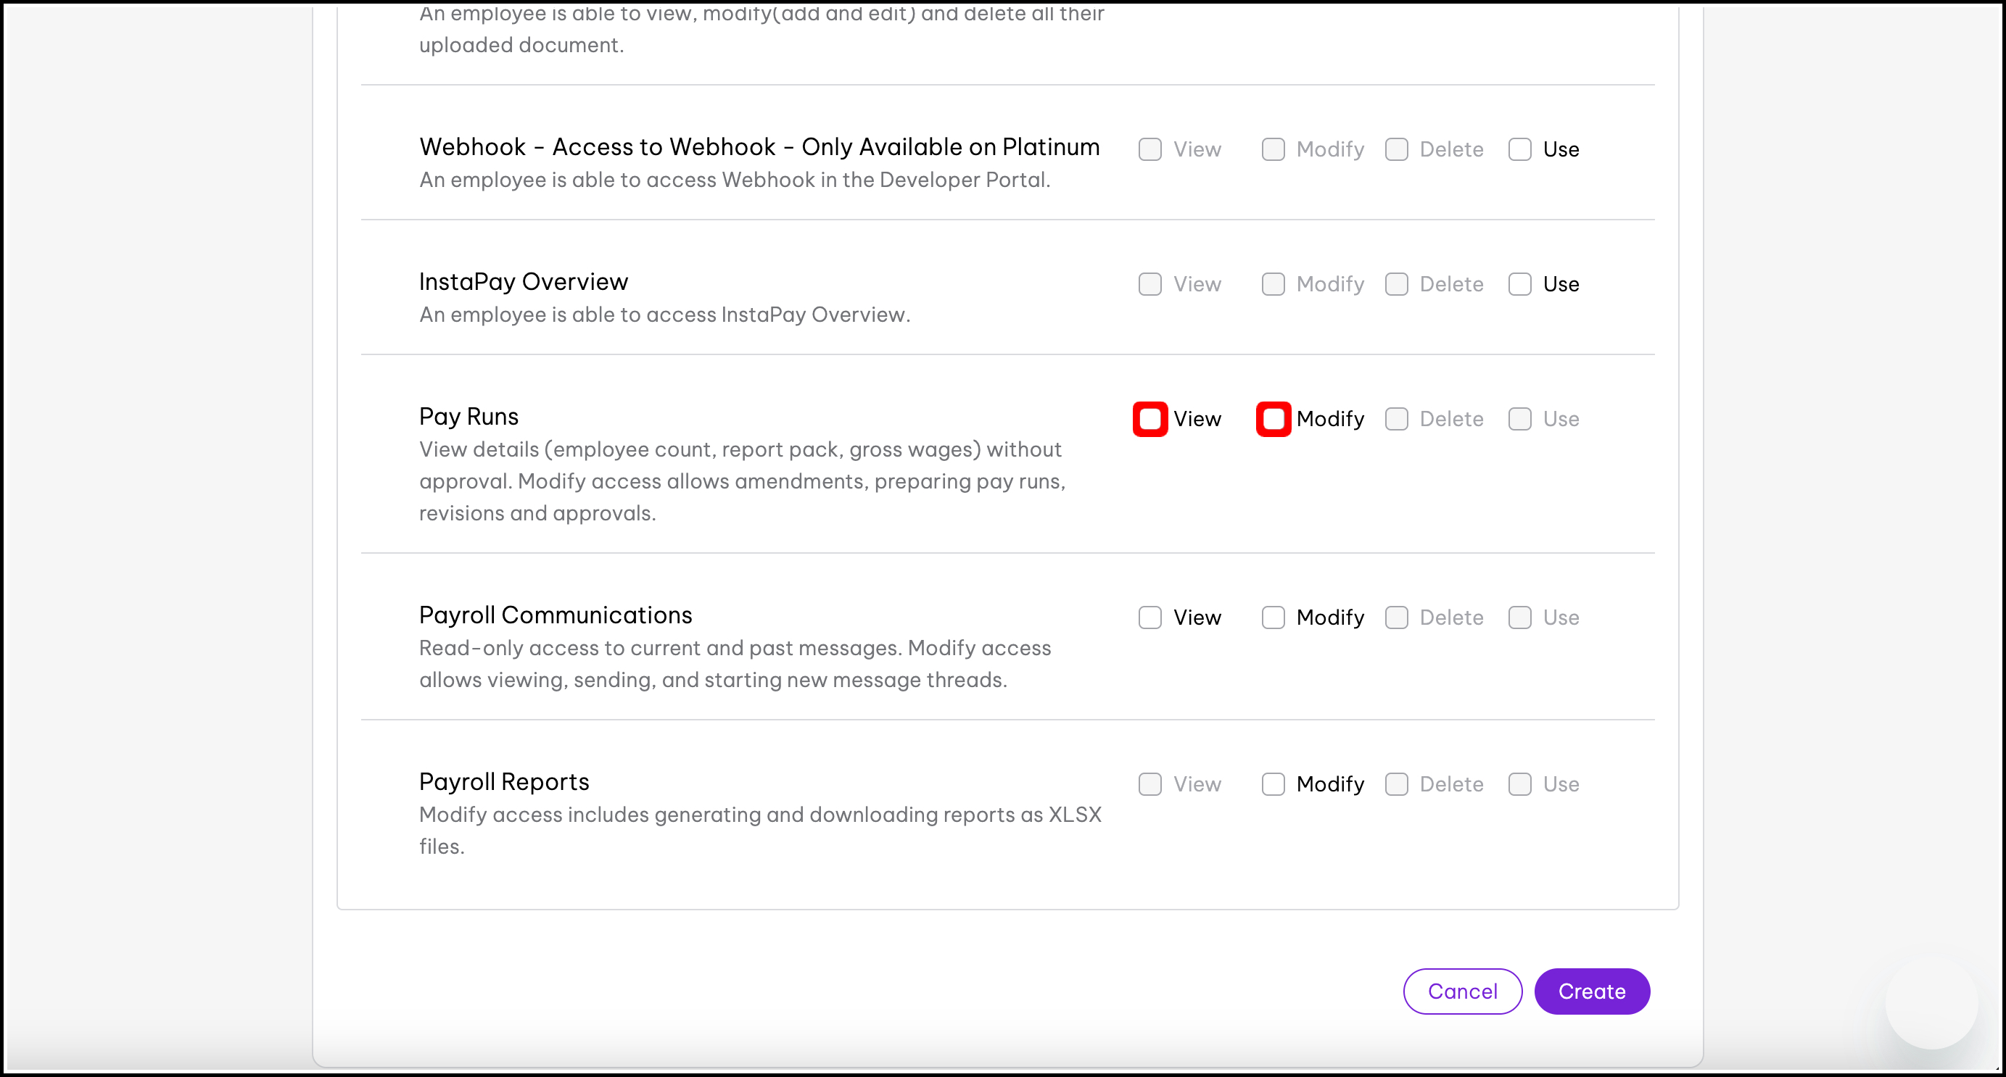The width and height of the screenshot is (2006, 1077).
Task: Click the Create button
Action: pos(1591,991)
